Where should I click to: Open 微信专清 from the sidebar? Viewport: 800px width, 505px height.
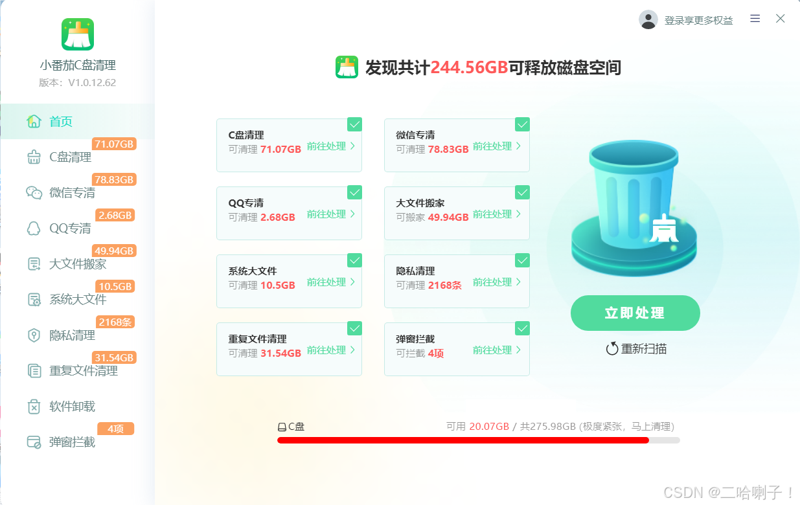point(34,192)
